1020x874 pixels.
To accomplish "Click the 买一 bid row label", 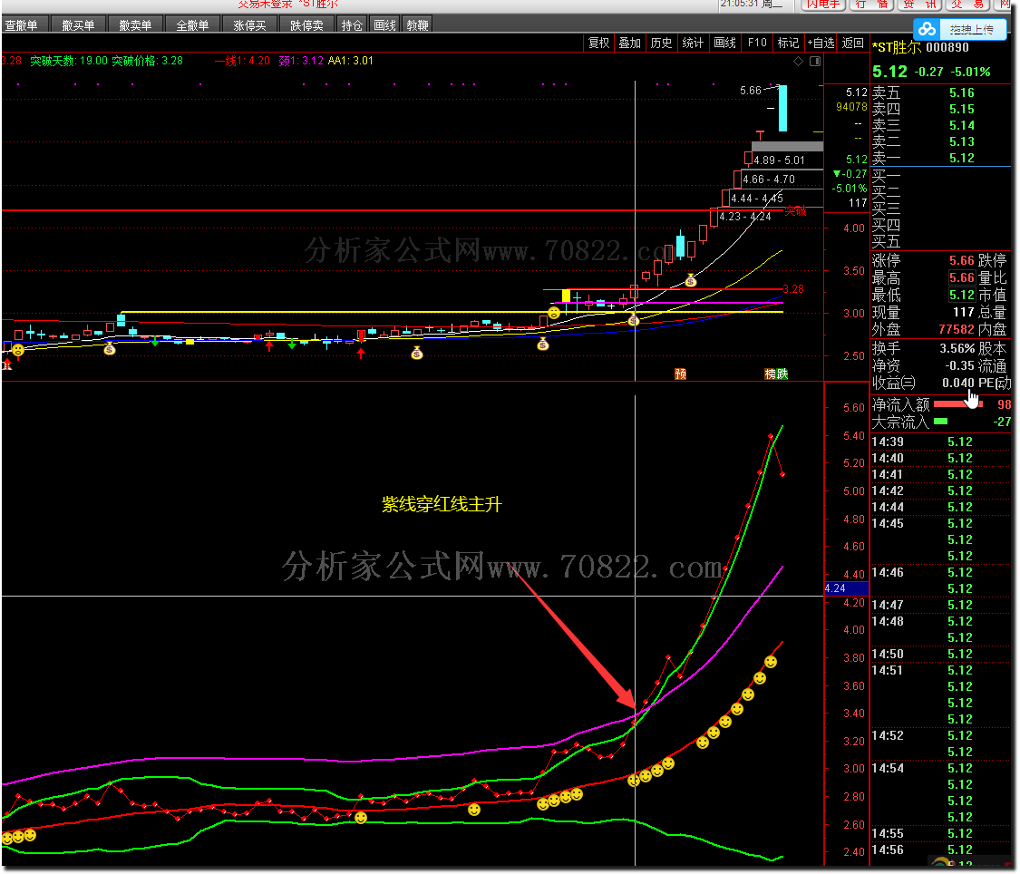I will [886, 176].
